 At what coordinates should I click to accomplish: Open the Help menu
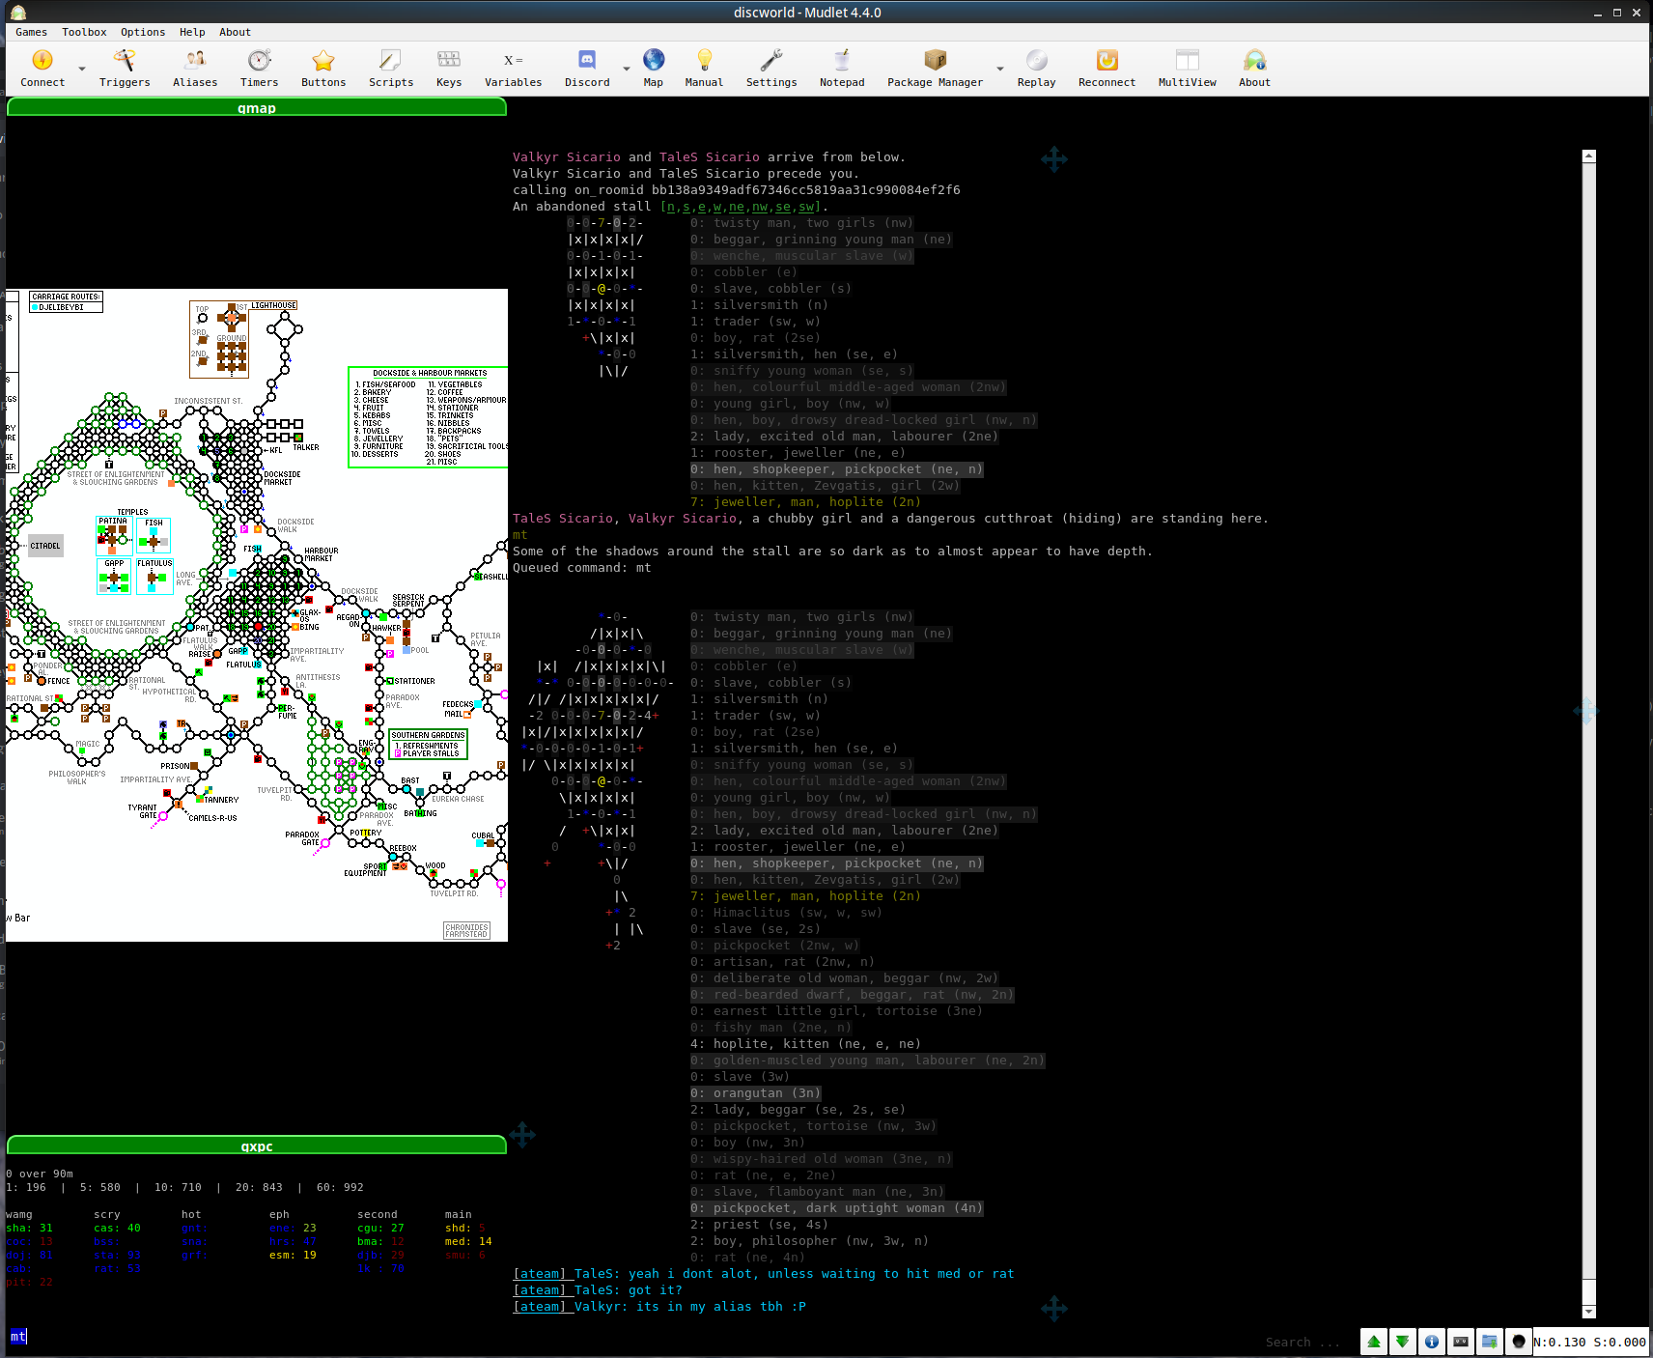(x=192, y=32)
